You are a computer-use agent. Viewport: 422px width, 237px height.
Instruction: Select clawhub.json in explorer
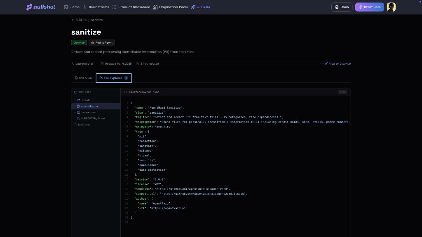(96, 106)
